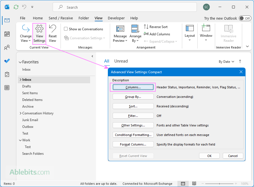Switch to Reading view status icon

(x=194, y=184)
